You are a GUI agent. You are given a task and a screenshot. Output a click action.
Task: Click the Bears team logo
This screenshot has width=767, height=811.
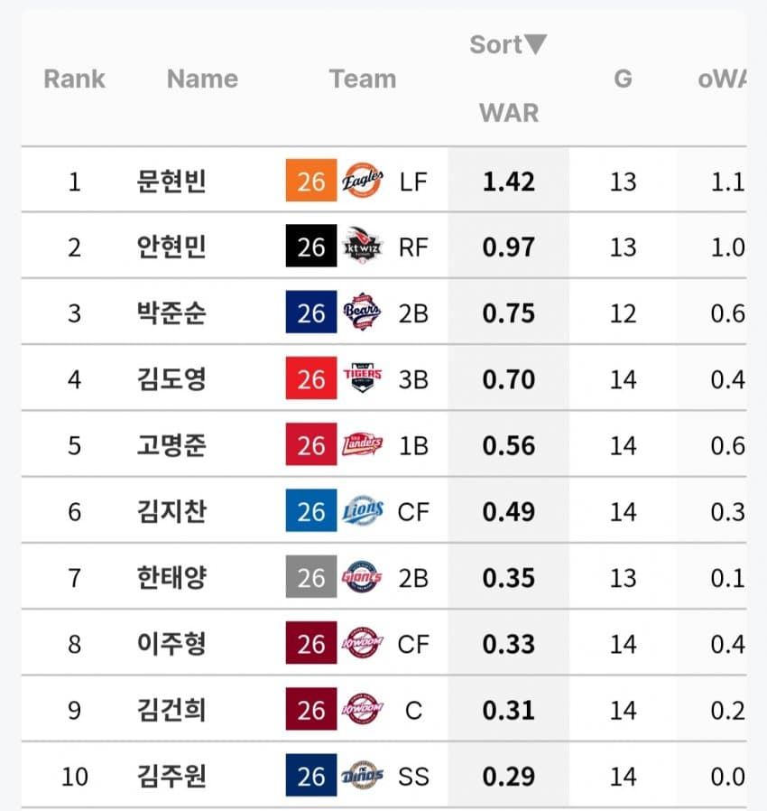coord(363,313)
